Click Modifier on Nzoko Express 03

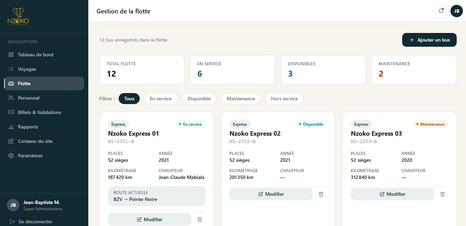(x=393, y=194)
